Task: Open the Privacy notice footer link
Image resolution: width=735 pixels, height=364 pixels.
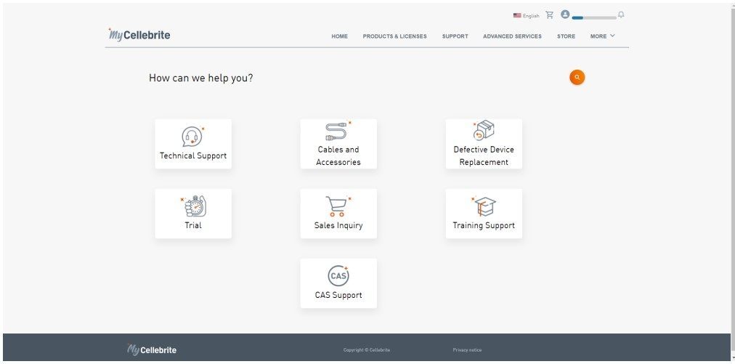Action: (467, 350)
